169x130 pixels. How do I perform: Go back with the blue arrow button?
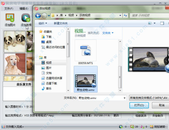point(38,16)
